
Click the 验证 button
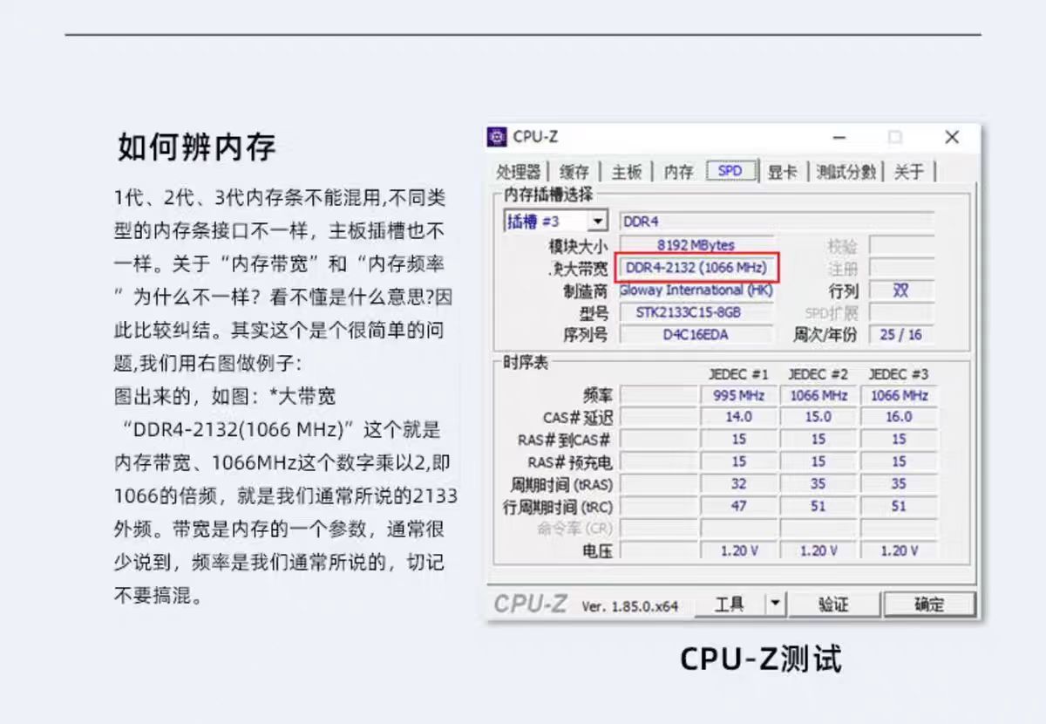click(x=835, y=604)
